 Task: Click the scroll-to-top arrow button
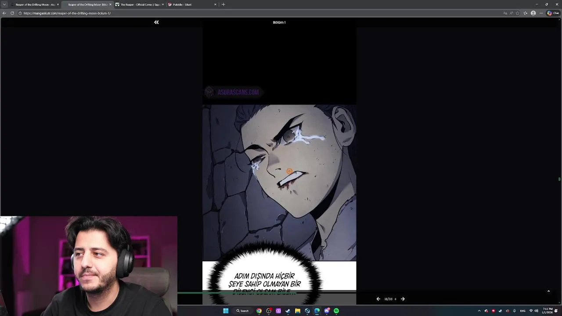[548, 291]
